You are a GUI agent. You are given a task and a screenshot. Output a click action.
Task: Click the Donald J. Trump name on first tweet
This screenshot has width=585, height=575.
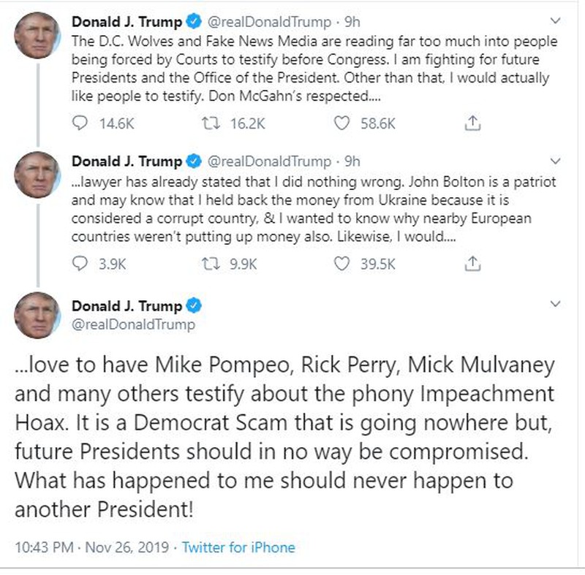[x=126, y=22]
